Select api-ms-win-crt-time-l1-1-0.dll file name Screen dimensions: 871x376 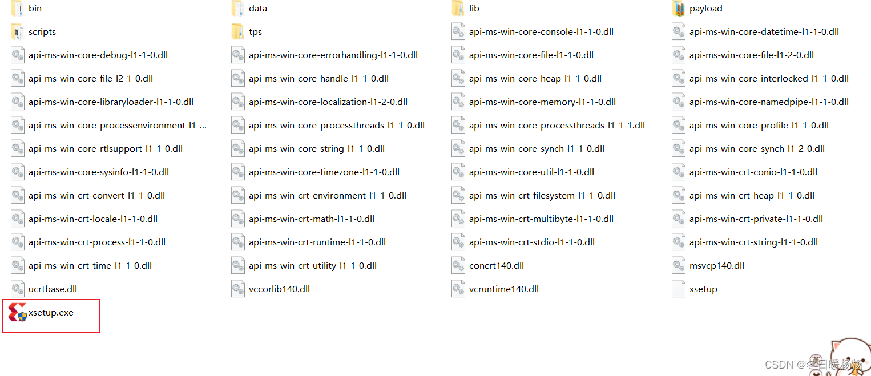[90, 266]
